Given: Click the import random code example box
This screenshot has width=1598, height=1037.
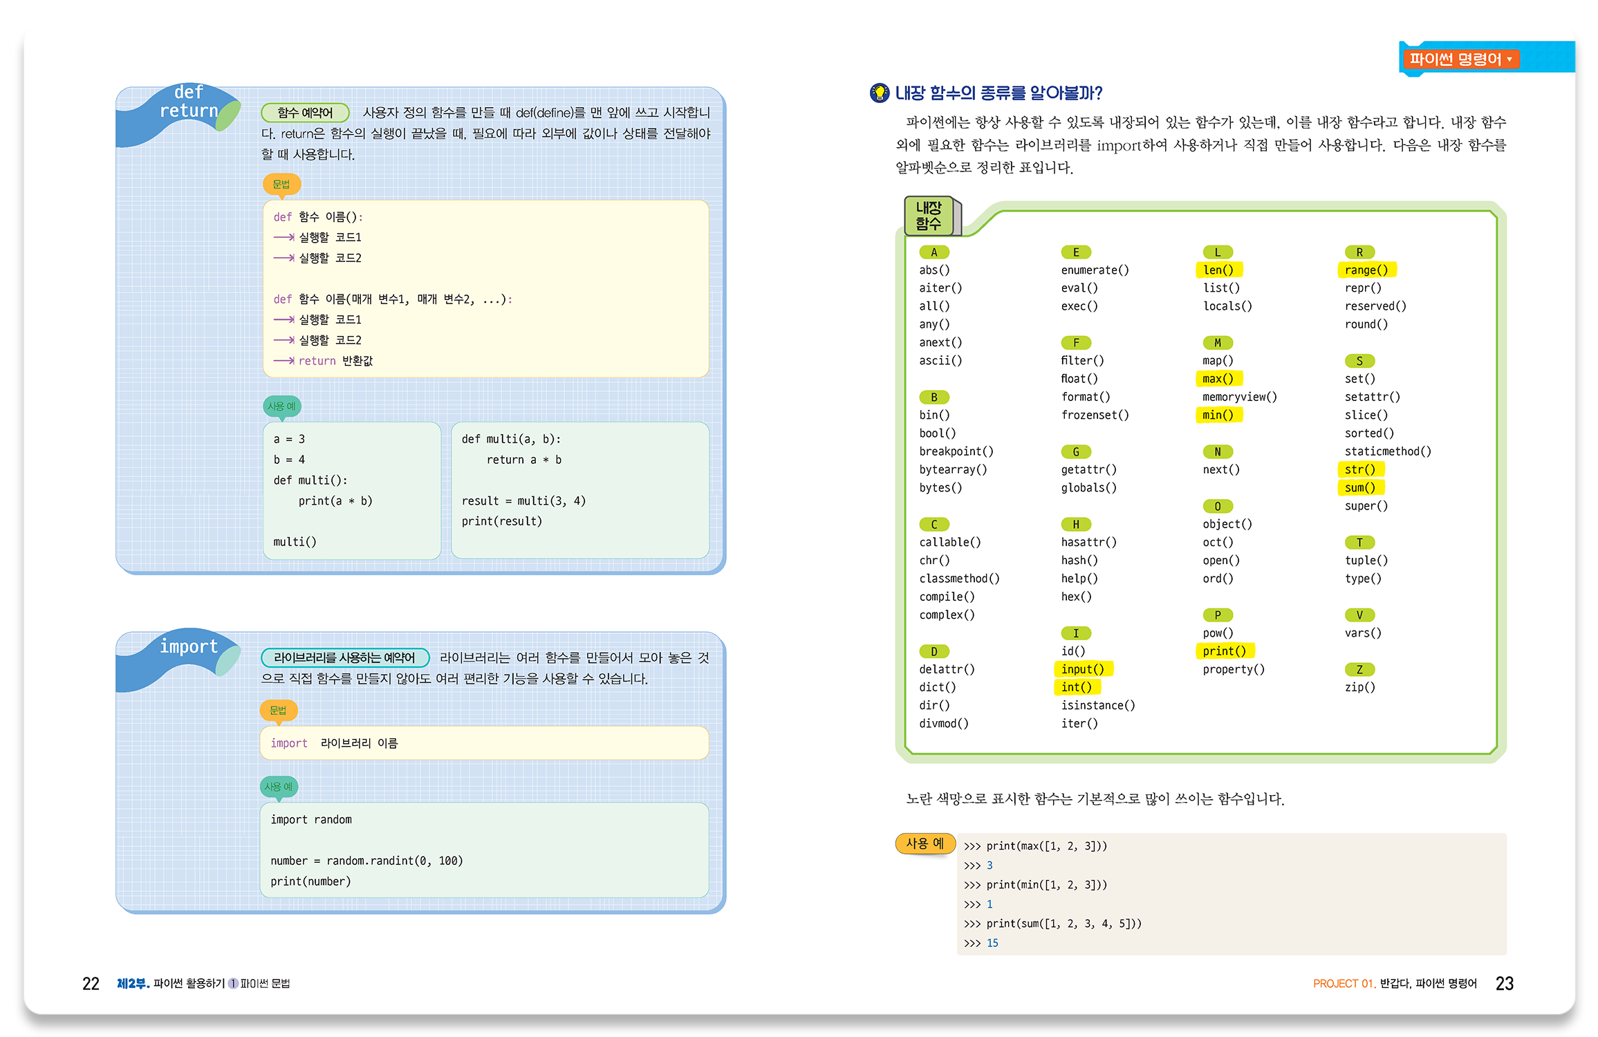Looking at the screenshot, I should 484,850.
